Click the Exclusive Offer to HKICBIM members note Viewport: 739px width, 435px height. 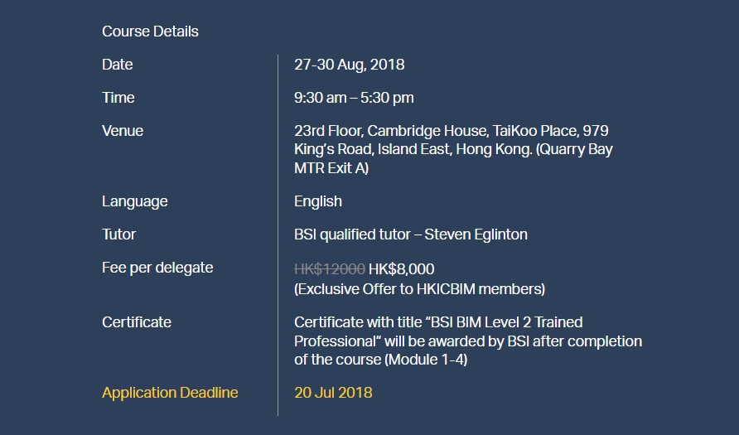point(419,289)
